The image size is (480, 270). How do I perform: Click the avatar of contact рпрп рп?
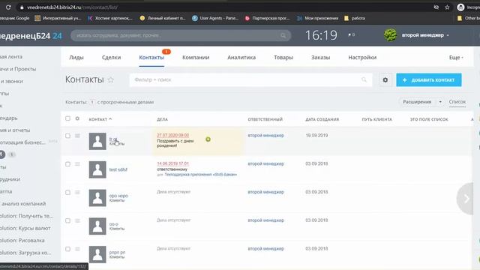(97, 254)
